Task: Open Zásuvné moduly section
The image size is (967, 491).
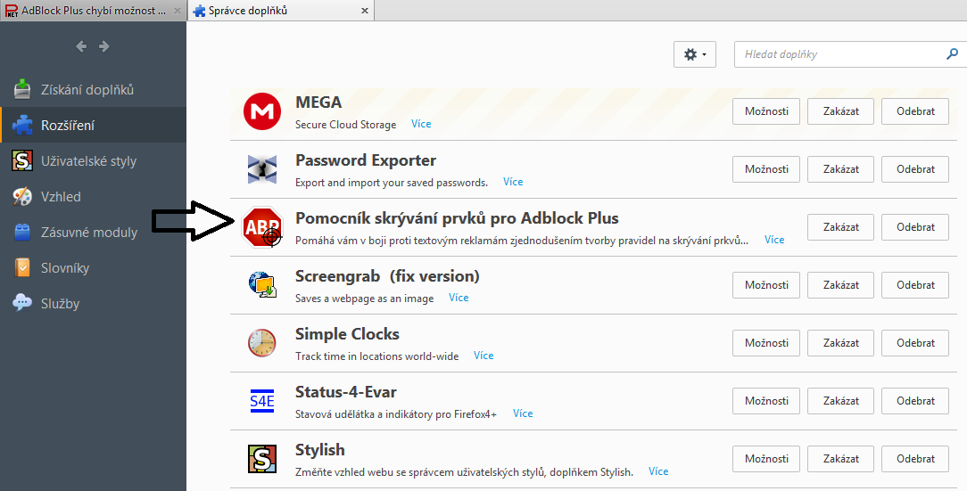Action: [x=89, y=233]
